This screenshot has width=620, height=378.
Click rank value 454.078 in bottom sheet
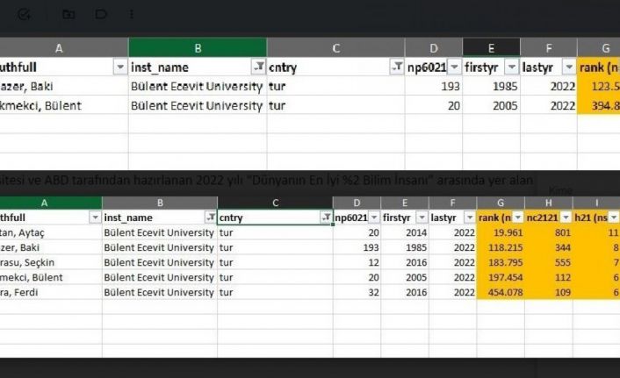point(501,292)
